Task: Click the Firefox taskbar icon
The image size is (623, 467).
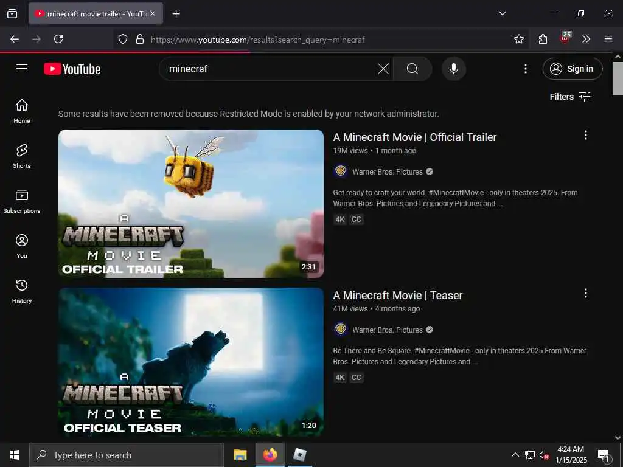Action: tap(270, 455)
